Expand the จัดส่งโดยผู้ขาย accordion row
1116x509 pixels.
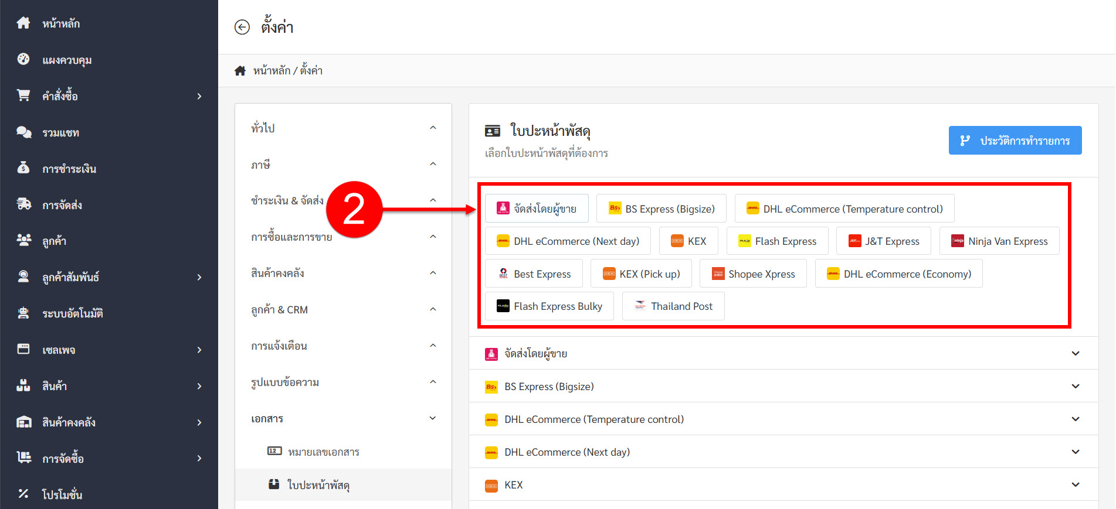pyautogui.click(x=783, y=353)
